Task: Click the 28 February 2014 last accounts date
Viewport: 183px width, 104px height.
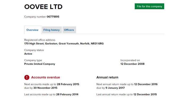Action: [x=67, y=94]
